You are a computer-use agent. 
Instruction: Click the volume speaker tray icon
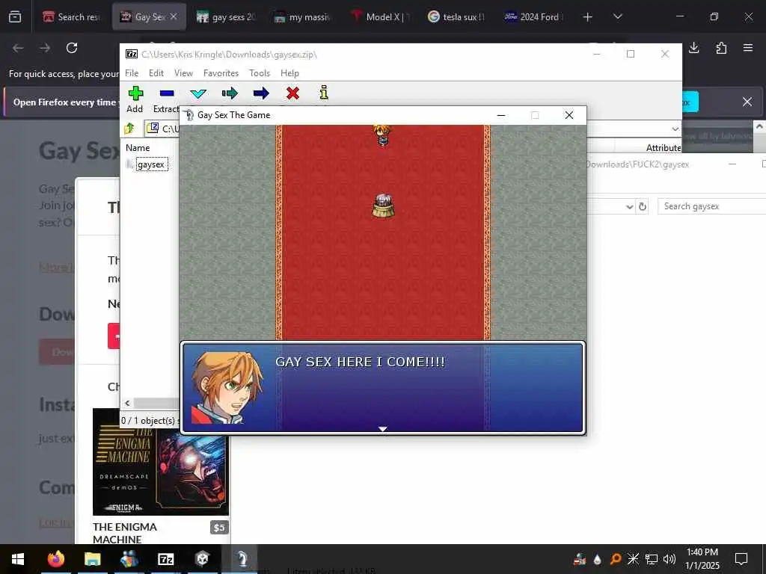pyautogui.click(x=670, y=559)
